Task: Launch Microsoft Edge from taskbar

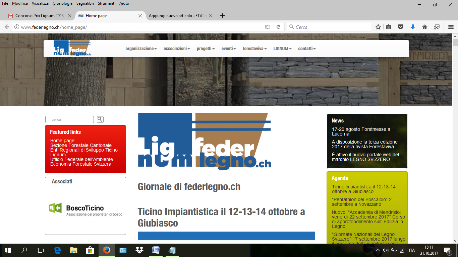Action: tap(57, 250)
